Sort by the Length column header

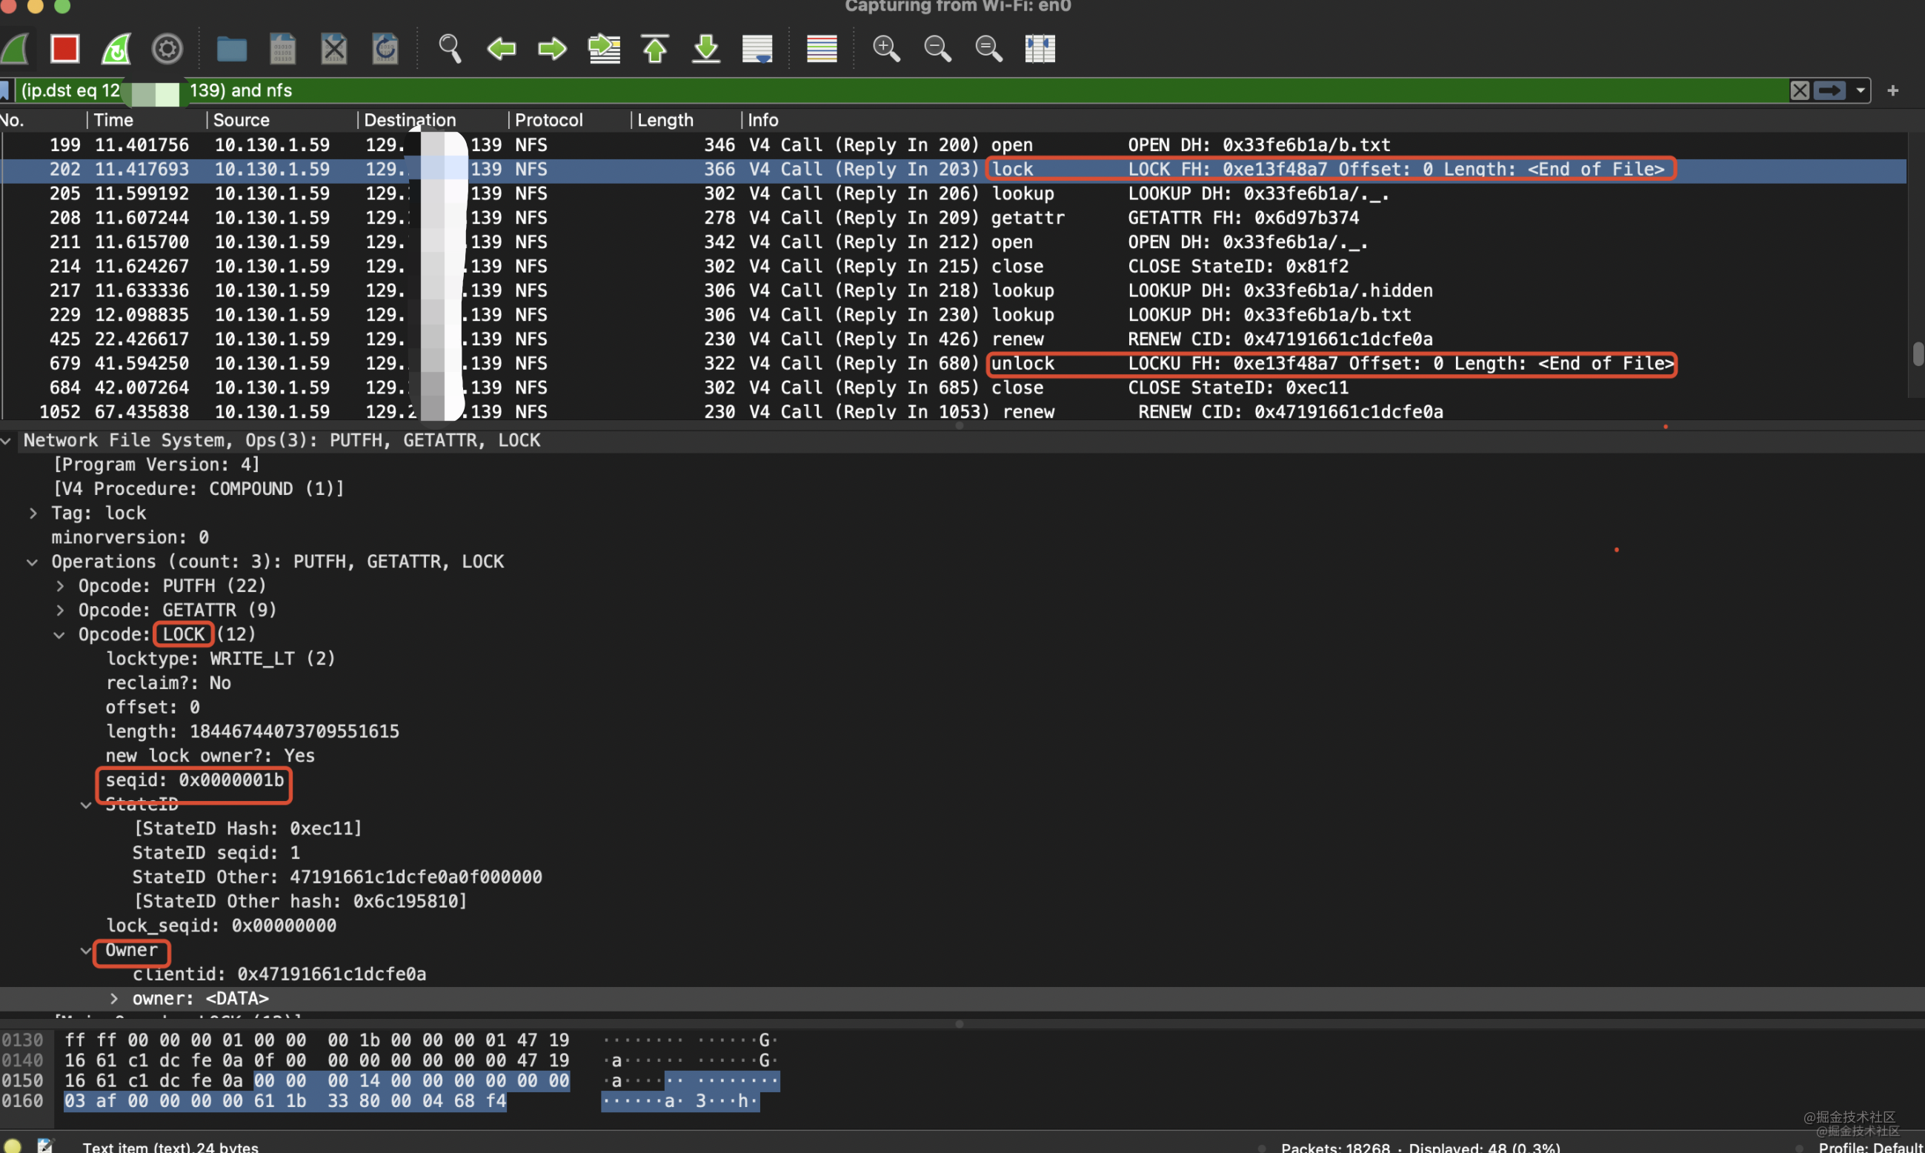686,119
